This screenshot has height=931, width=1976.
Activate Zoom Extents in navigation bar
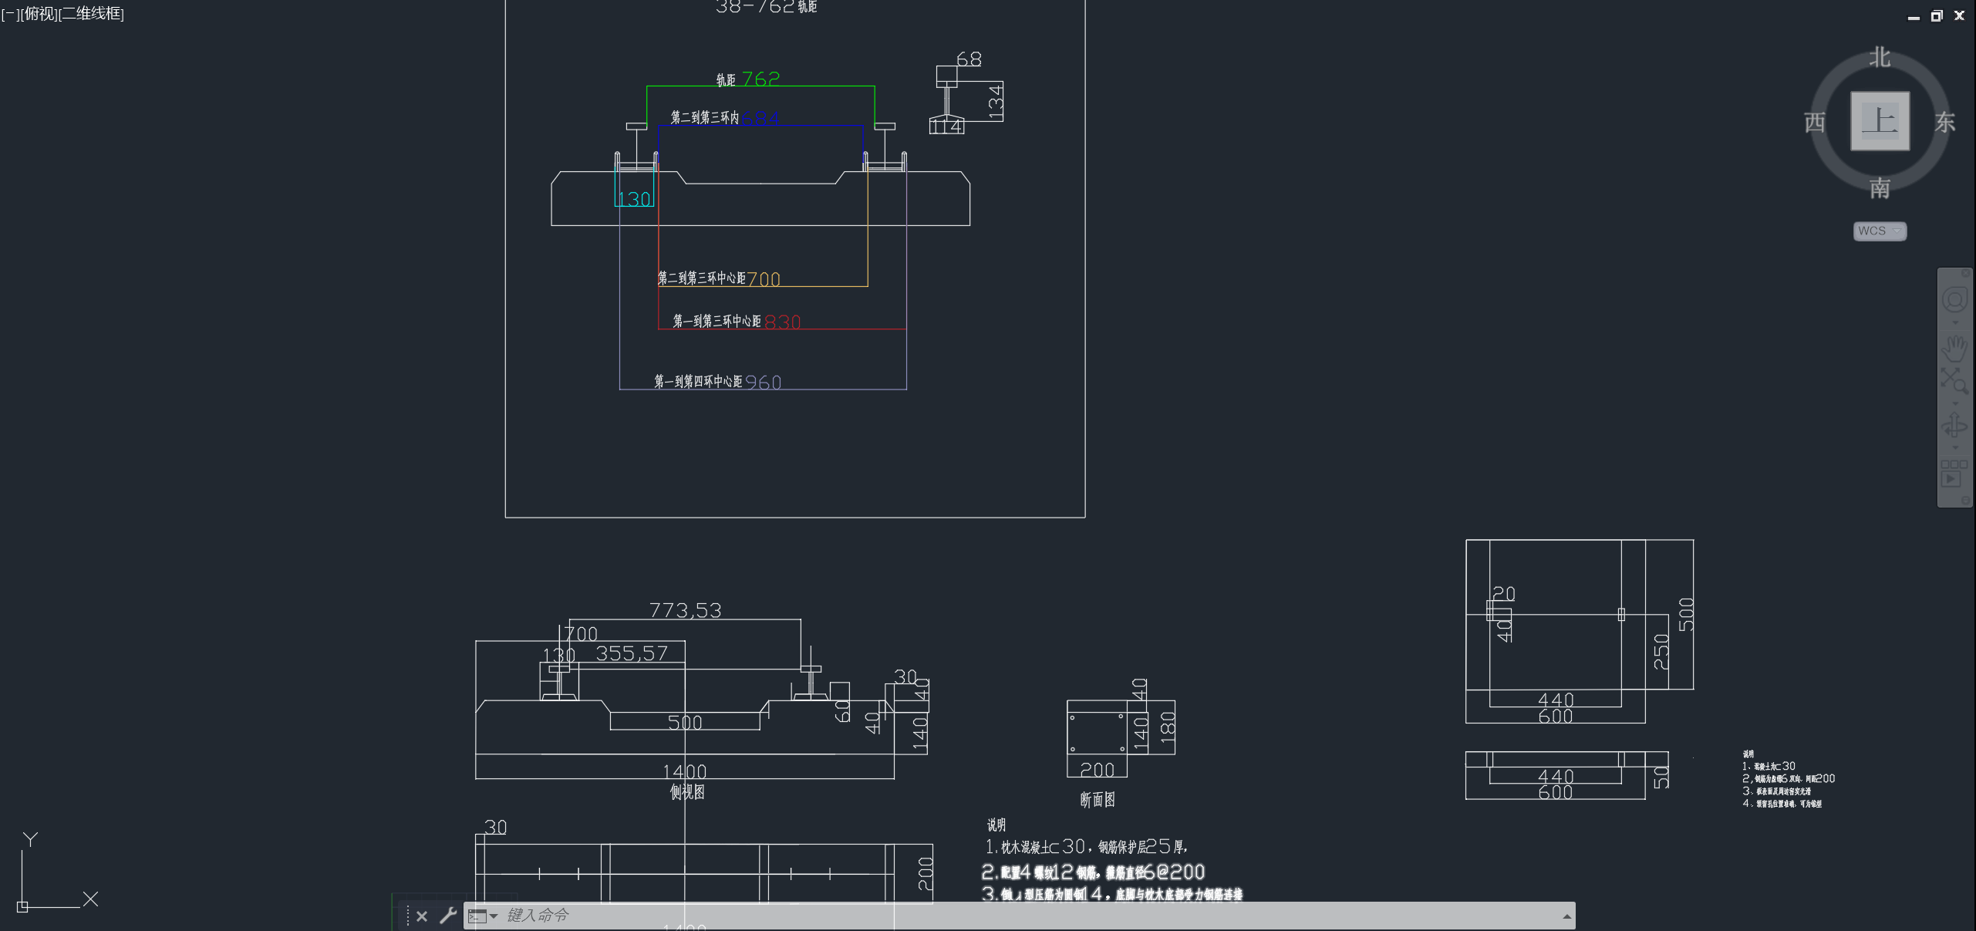1953,380
